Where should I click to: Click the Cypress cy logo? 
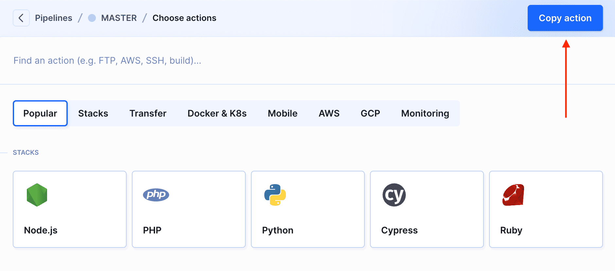click(x=394, y=195)
